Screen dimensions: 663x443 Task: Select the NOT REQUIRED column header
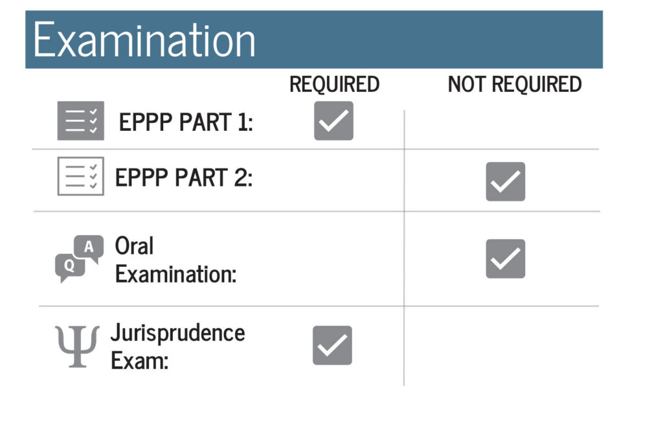point(515,84)
